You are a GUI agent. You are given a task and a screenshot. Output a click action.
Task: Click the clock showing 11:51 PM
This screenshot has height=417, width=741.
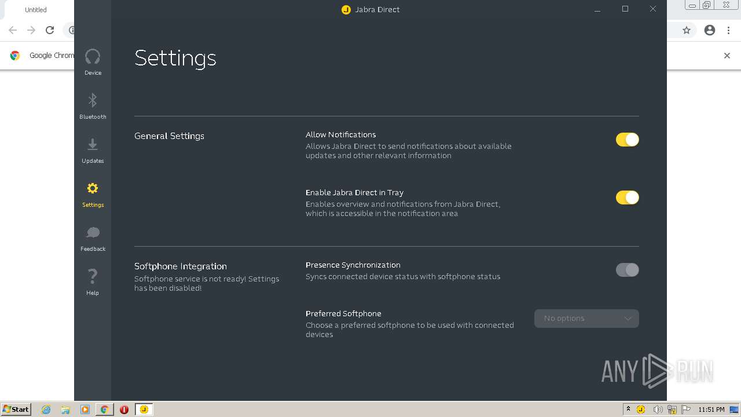pyautogui.click(x=711, y=409)
